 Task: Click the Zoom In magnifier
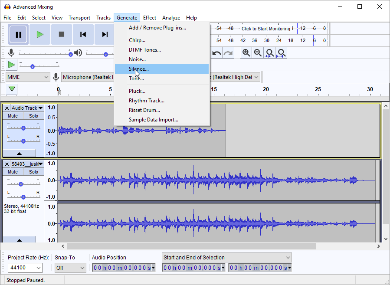pyautogui.click(x=246, y=53)
